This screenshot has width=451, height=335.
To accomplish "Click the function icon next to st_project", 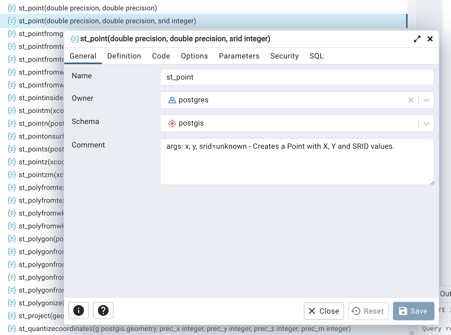I will pyautogui.click(x=12, y=316).
